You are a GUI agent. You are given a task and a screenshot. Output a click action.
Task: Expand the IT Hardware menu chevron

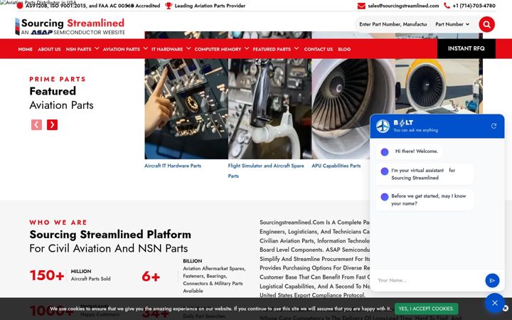click(x=188, y=48)
